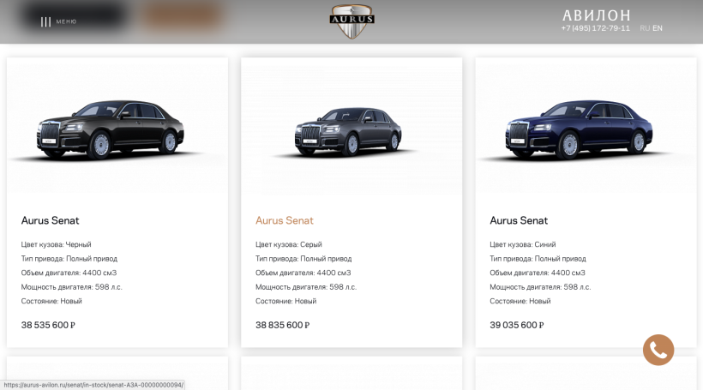The width and height of the screenshot is (703, 390).
Task: Click Aurus Senat title for black car
Action: point(51,220)
